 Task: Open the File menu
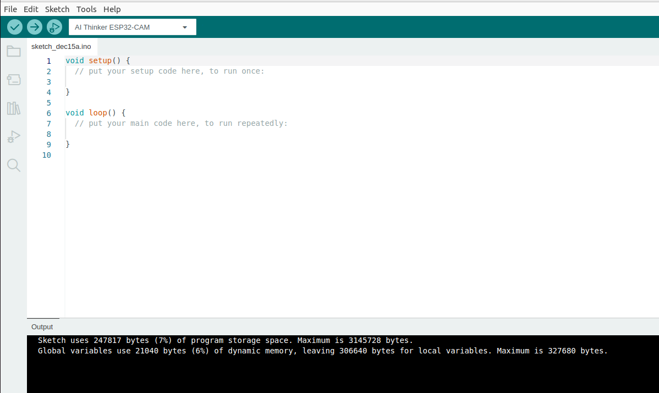point(10,9)
